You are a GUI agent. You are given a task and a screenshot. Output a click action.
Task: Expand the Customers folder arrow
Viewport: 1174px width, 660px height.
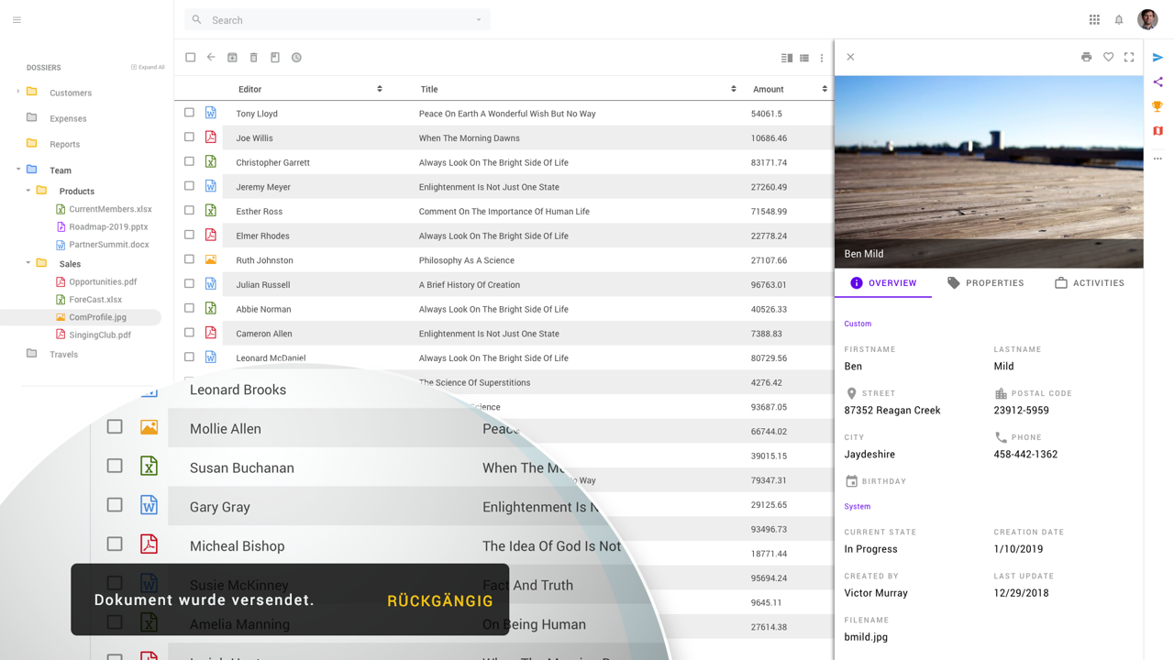(17, 92)
